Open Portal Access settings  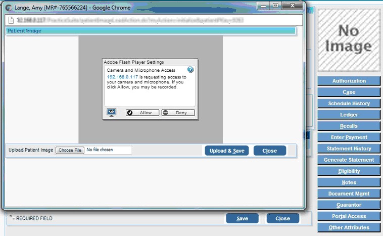click(349, 216)
